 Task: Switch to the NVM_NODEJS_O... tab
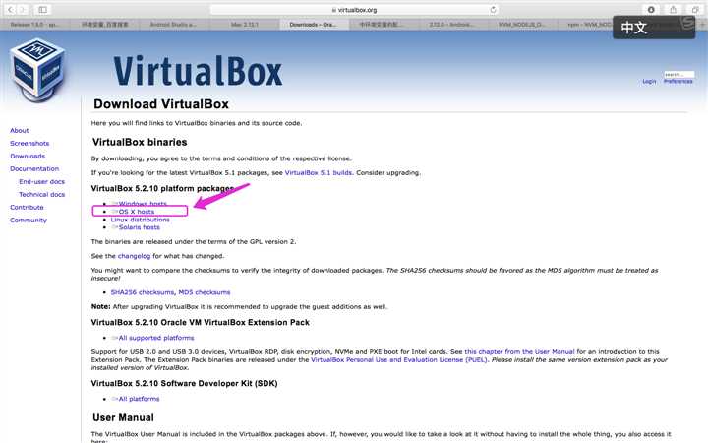[522, 25]
